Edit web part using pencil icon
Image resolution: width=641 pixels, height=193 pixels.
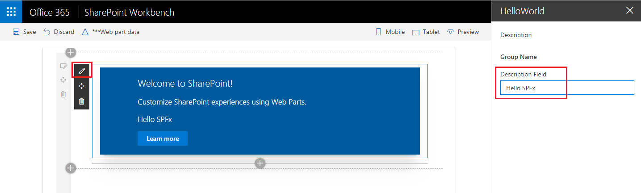[x=82, y=71]
